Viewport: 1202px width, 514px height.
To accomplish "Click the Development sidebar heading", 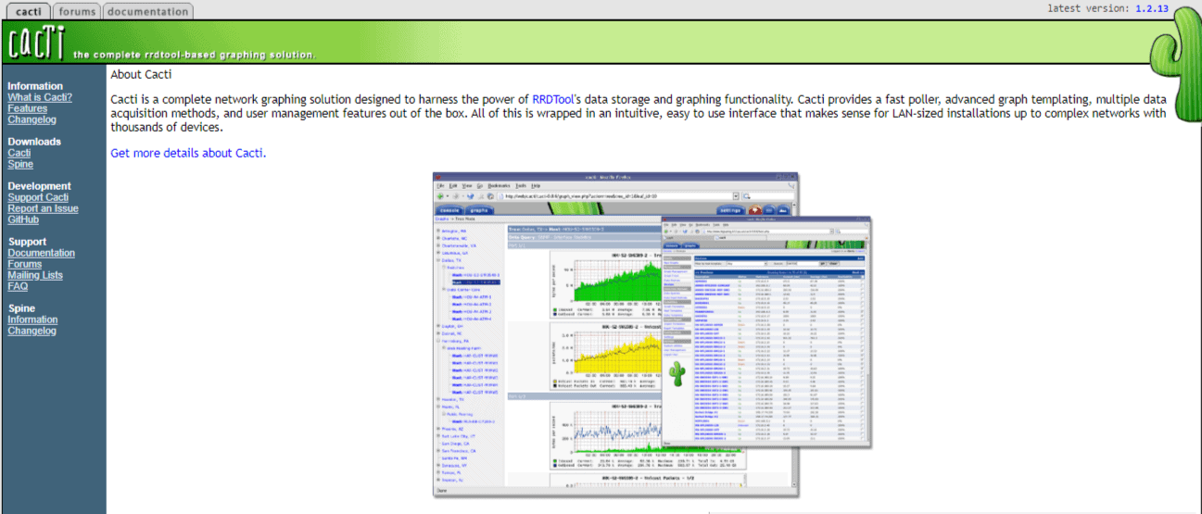I will pos(40,186).
